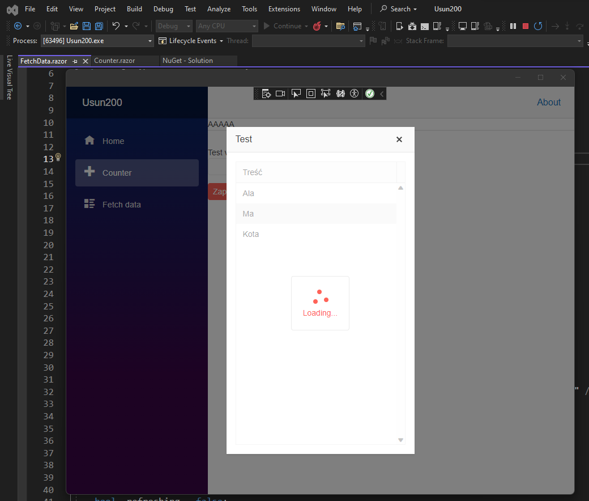
Task: Click the Save All icon in toolbar
Action: pyautogui.click(x=99, y=26)
